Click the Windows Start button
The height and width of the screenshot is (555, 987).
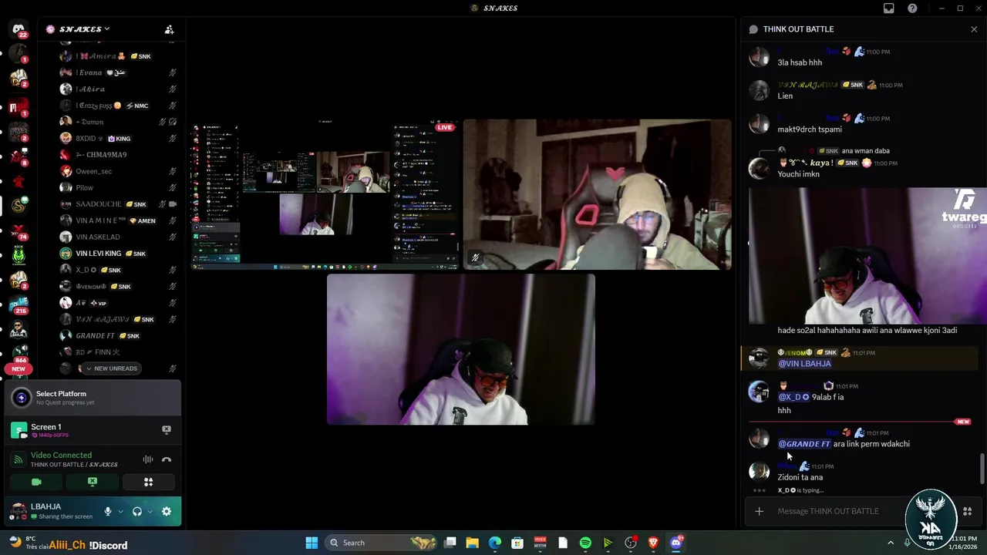point(312,543)
